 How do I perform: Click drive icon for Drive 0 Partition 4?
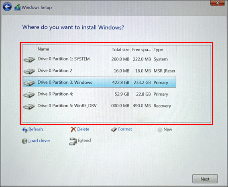(29, 95)
